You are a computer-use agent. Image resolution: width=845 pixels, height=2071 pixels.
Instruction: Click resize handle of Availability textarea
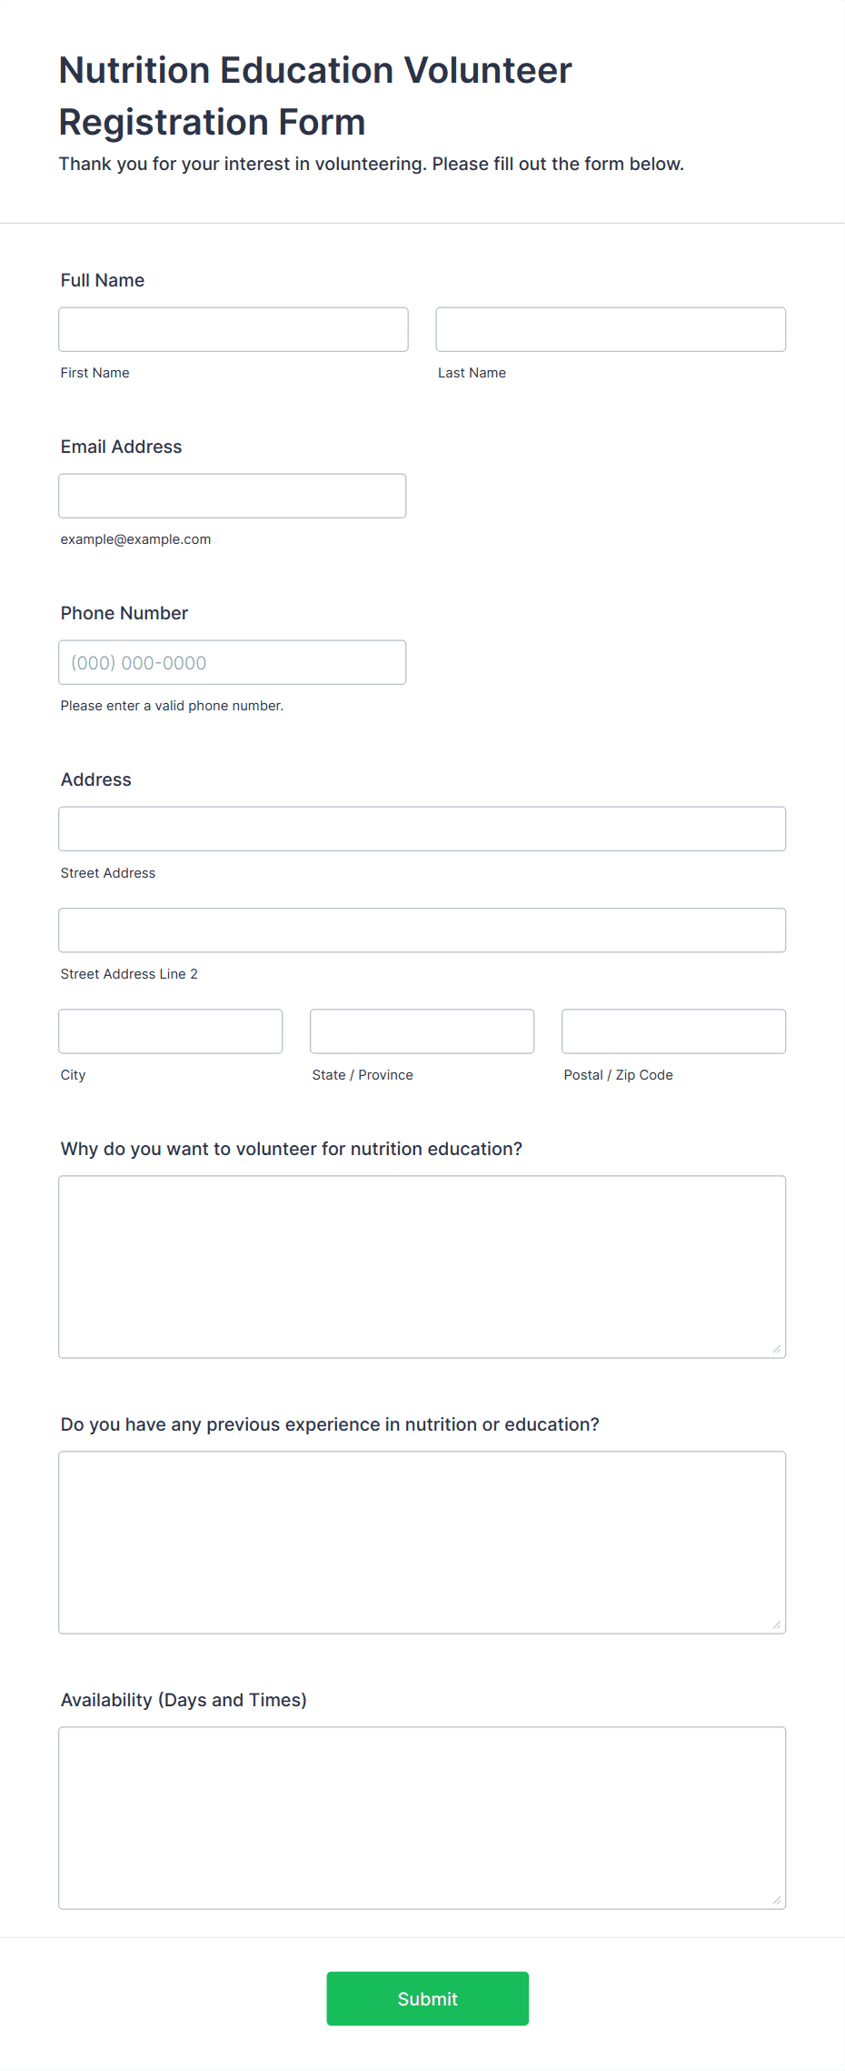click(777, 1900)
